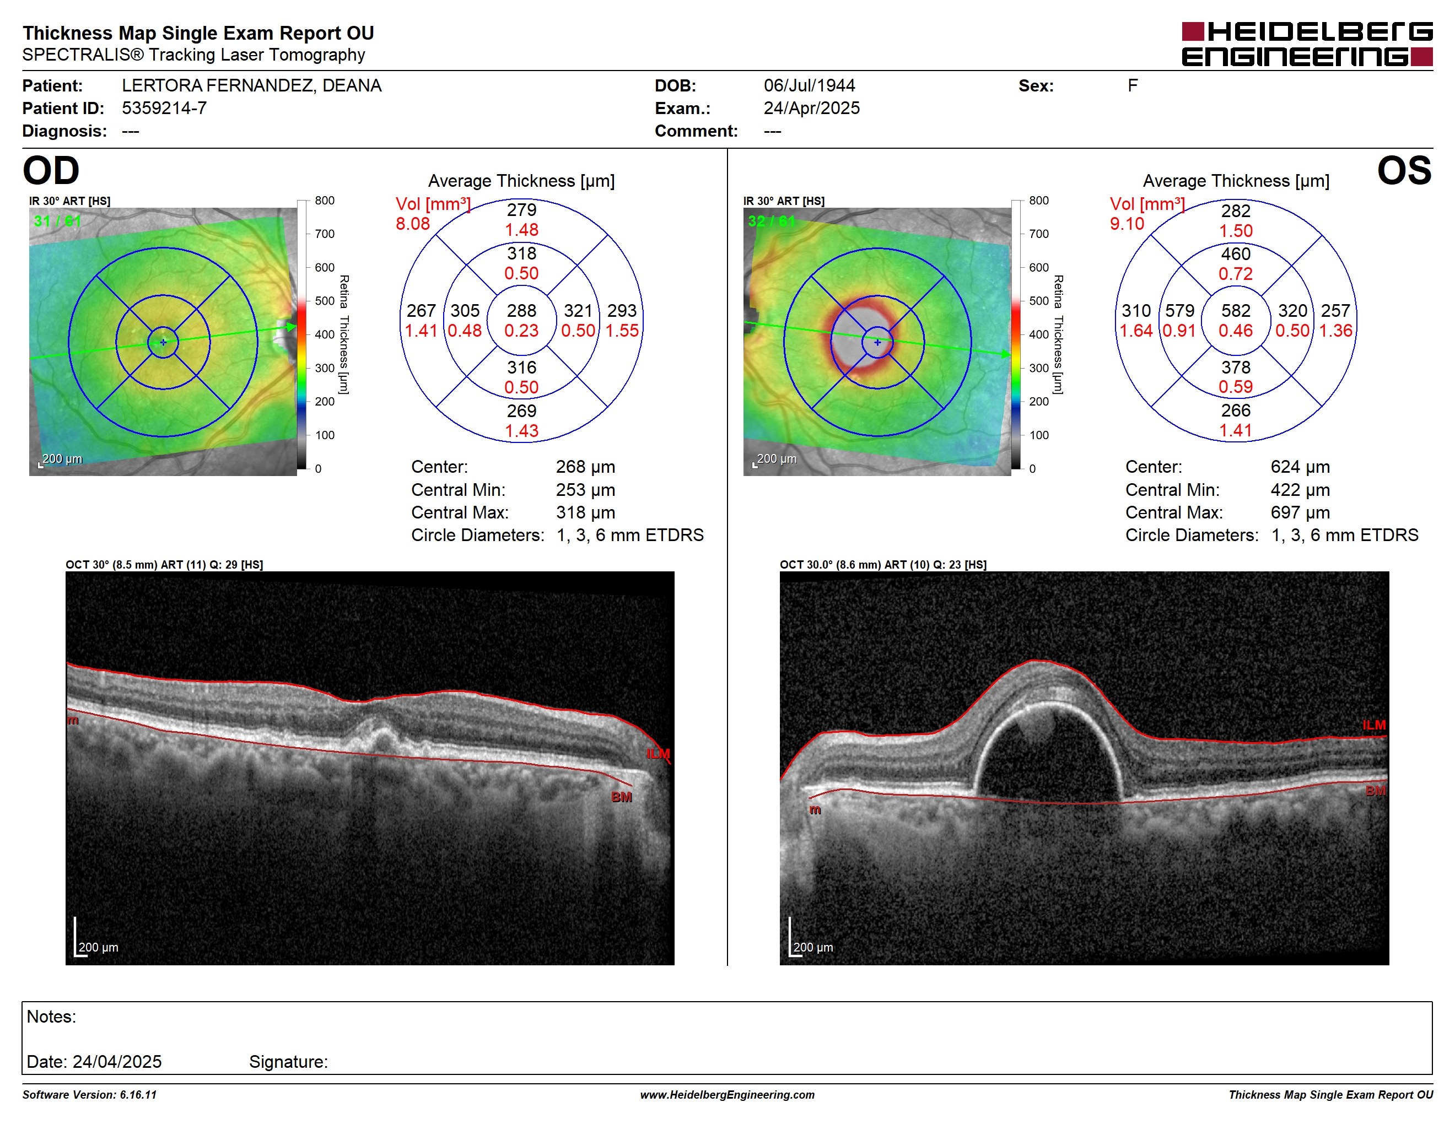Click the OS retina thickness color scale
This screenshot has height=1124, width=1455.
pos(1016,334)
